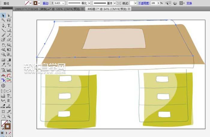Viewport: 210px width, 137px height.
Task: Collapse the toolbox using double-arrow
Action: click(1, 8)
